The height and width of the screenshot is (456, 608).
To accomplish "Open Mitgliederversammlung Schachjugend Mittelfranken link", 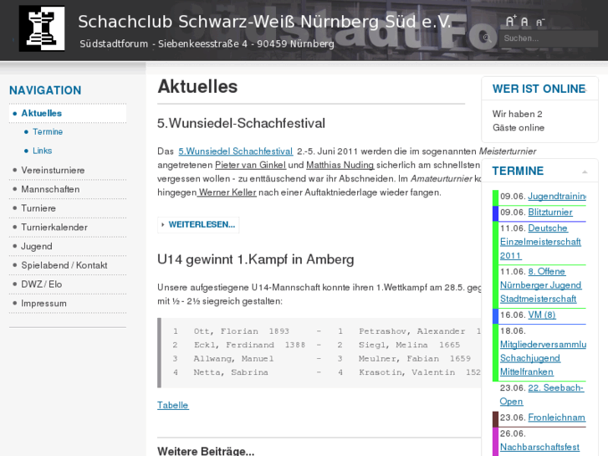I will point(543,358).
